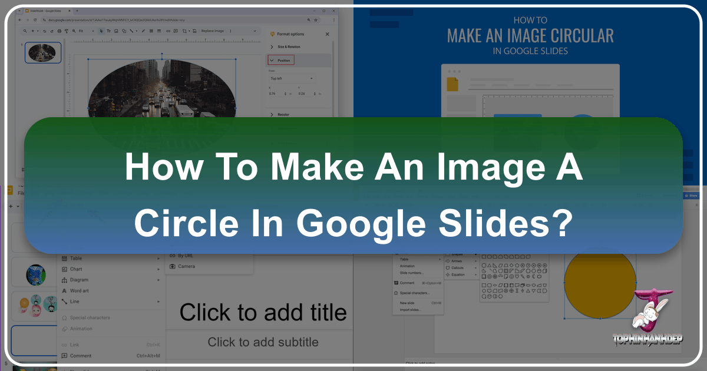Screen dimensions: 707x371
Task: Click the insert image toolbar icon
Action: pos(117,31)
